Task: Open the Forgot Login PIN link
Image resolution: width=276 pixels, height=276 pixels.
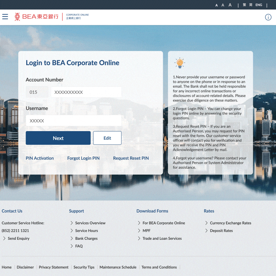Action: [x=83, y=158]
